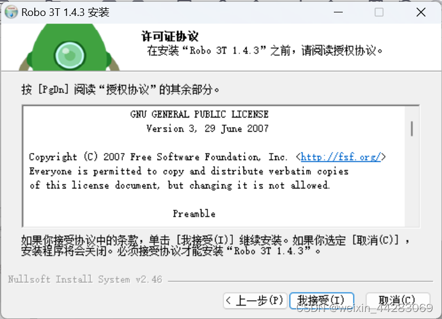Click scrollbar track below the thumb
Viewport: 442px width, 319px height.
pos(412,183)
